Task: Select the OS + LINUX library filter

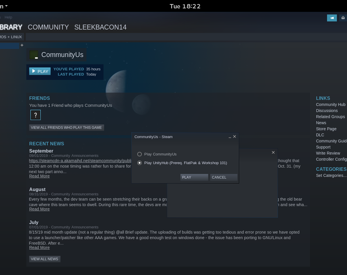Action: (11, 37)
